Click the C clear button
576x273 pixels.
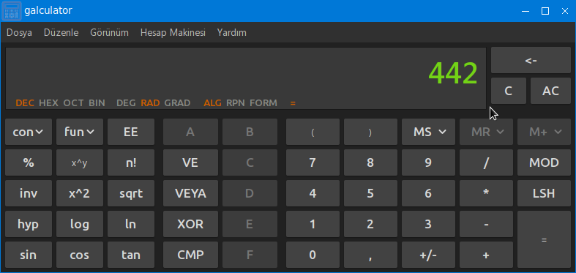pyautogui.click(x=509, y=91)
